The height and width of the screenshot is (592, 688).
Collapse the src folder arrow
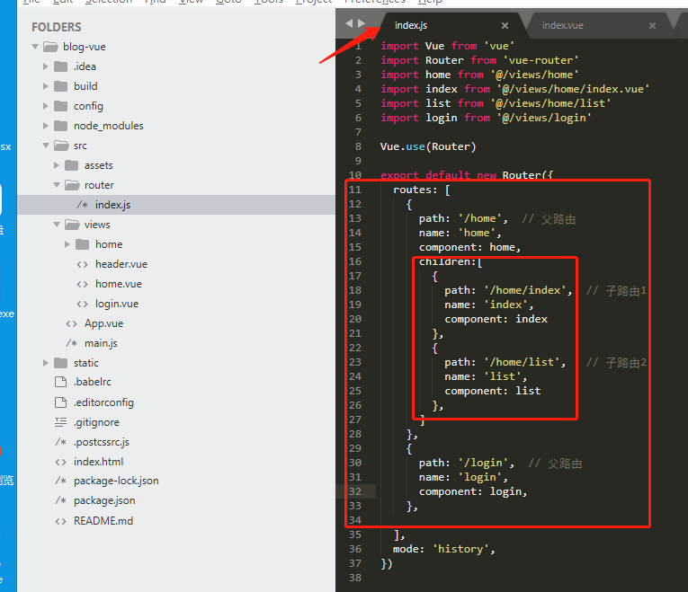click(46, 145)
